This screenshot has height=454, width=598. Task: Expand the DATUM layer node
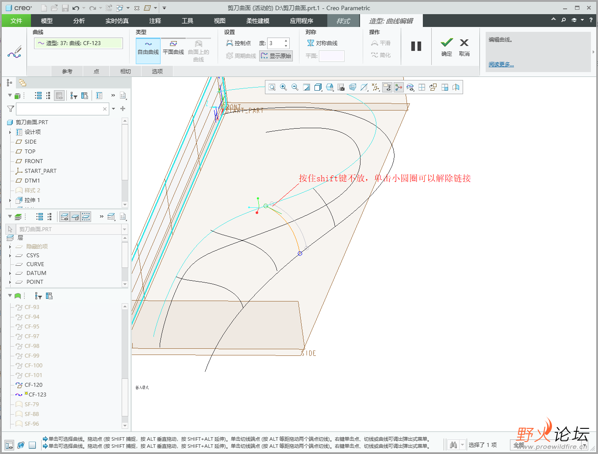10,273
